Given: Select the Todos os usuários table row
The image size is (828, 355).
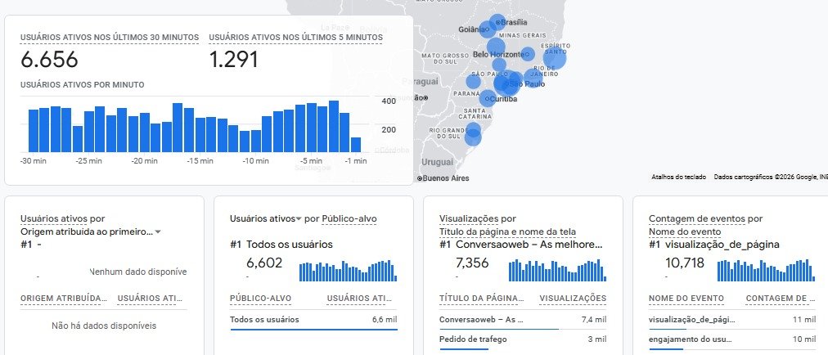Looking at the screenshot, I should [313, 320].
